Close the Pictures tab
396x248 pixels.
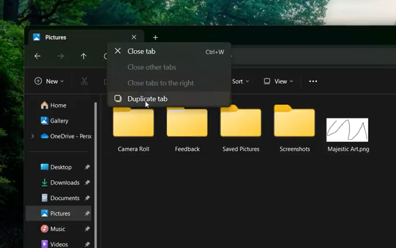134,37
